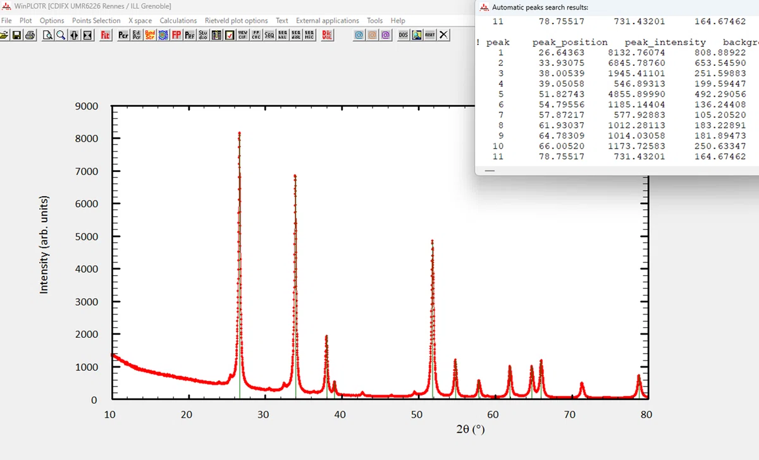Screen dimensions: 759x460
Task: Click the Ed Pcr editor icon
Action: click(137, 35)
